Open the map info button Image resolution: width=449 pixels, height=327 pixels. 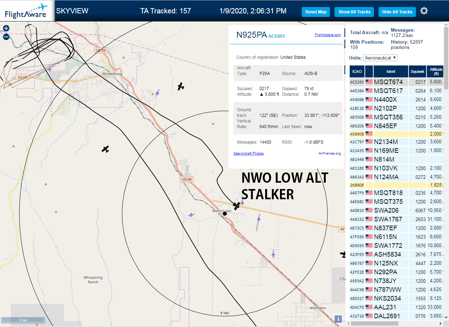[x=338, y=319]
